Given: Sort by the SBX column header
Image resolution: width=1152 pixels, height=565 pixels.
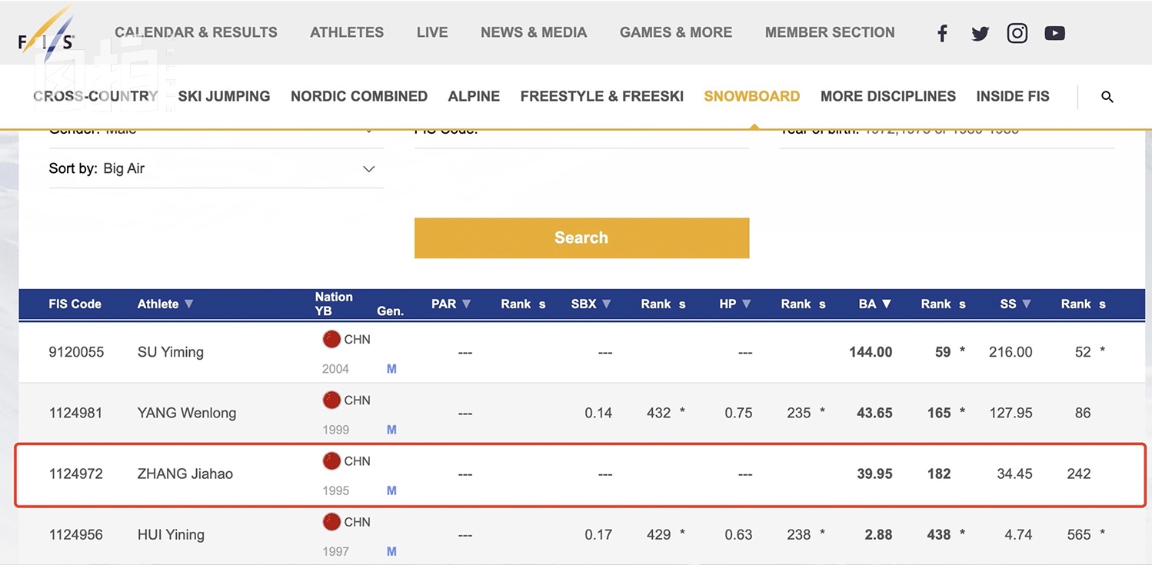Looking at the screenshot, I should [591, 304].
